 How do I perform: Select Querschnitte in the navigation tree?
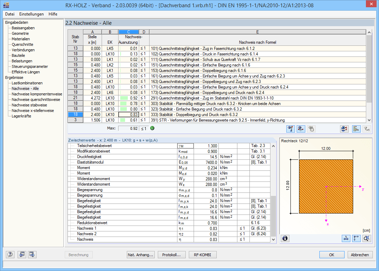[22, 44]
